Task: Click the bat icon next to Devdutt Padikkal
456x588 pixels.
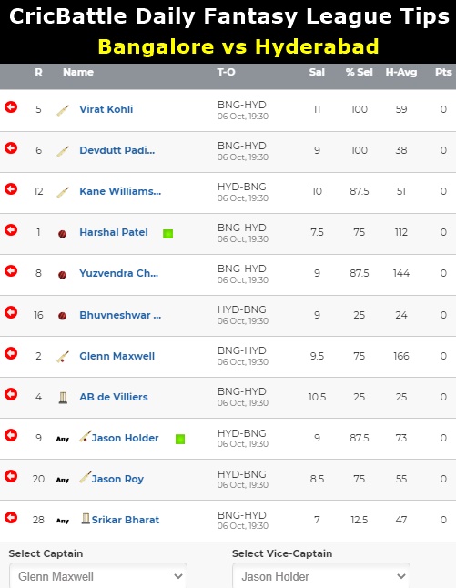Action: 63,151
